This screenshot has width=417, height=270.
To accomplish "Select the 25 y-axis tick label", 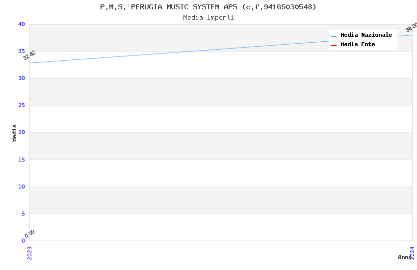I will point(22,106).
